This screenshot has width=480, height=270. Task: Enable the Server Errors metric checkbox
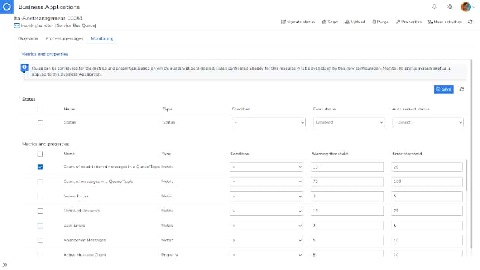tap(40, 196)
